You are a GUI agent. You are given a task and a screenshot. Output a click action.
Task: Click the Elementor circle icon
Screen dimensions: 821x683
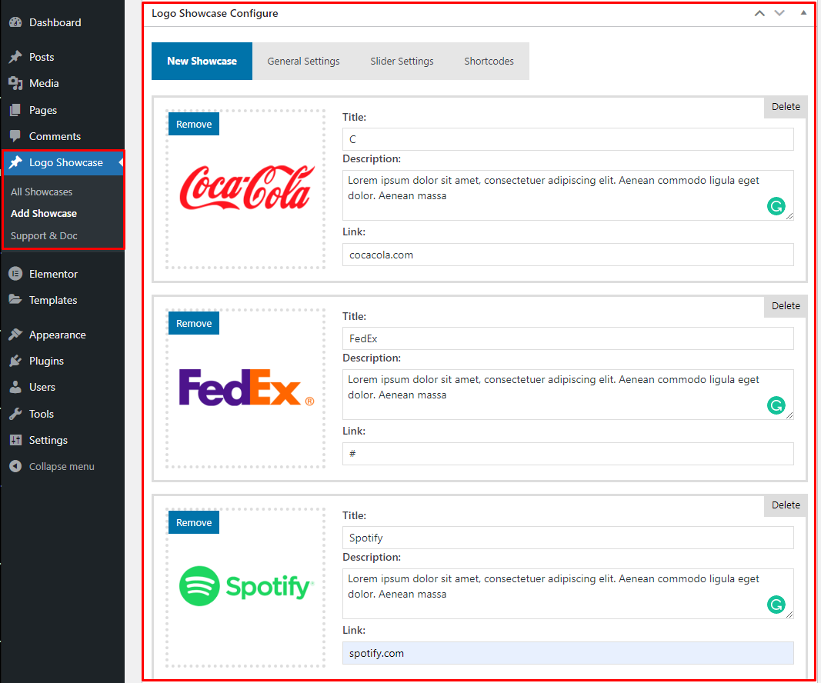click(x=15, y=274)
